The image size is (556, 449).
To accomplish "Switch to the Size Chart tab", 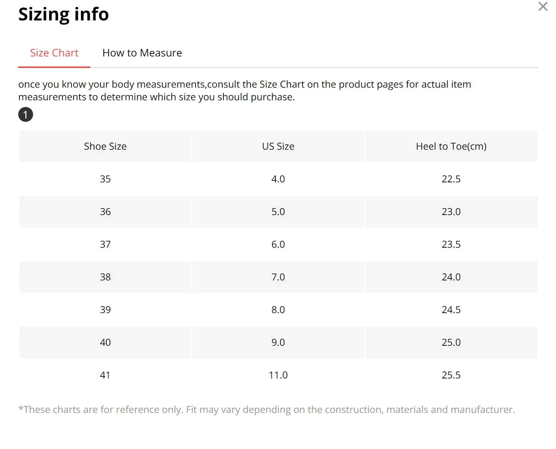I will tap(54, 53).
